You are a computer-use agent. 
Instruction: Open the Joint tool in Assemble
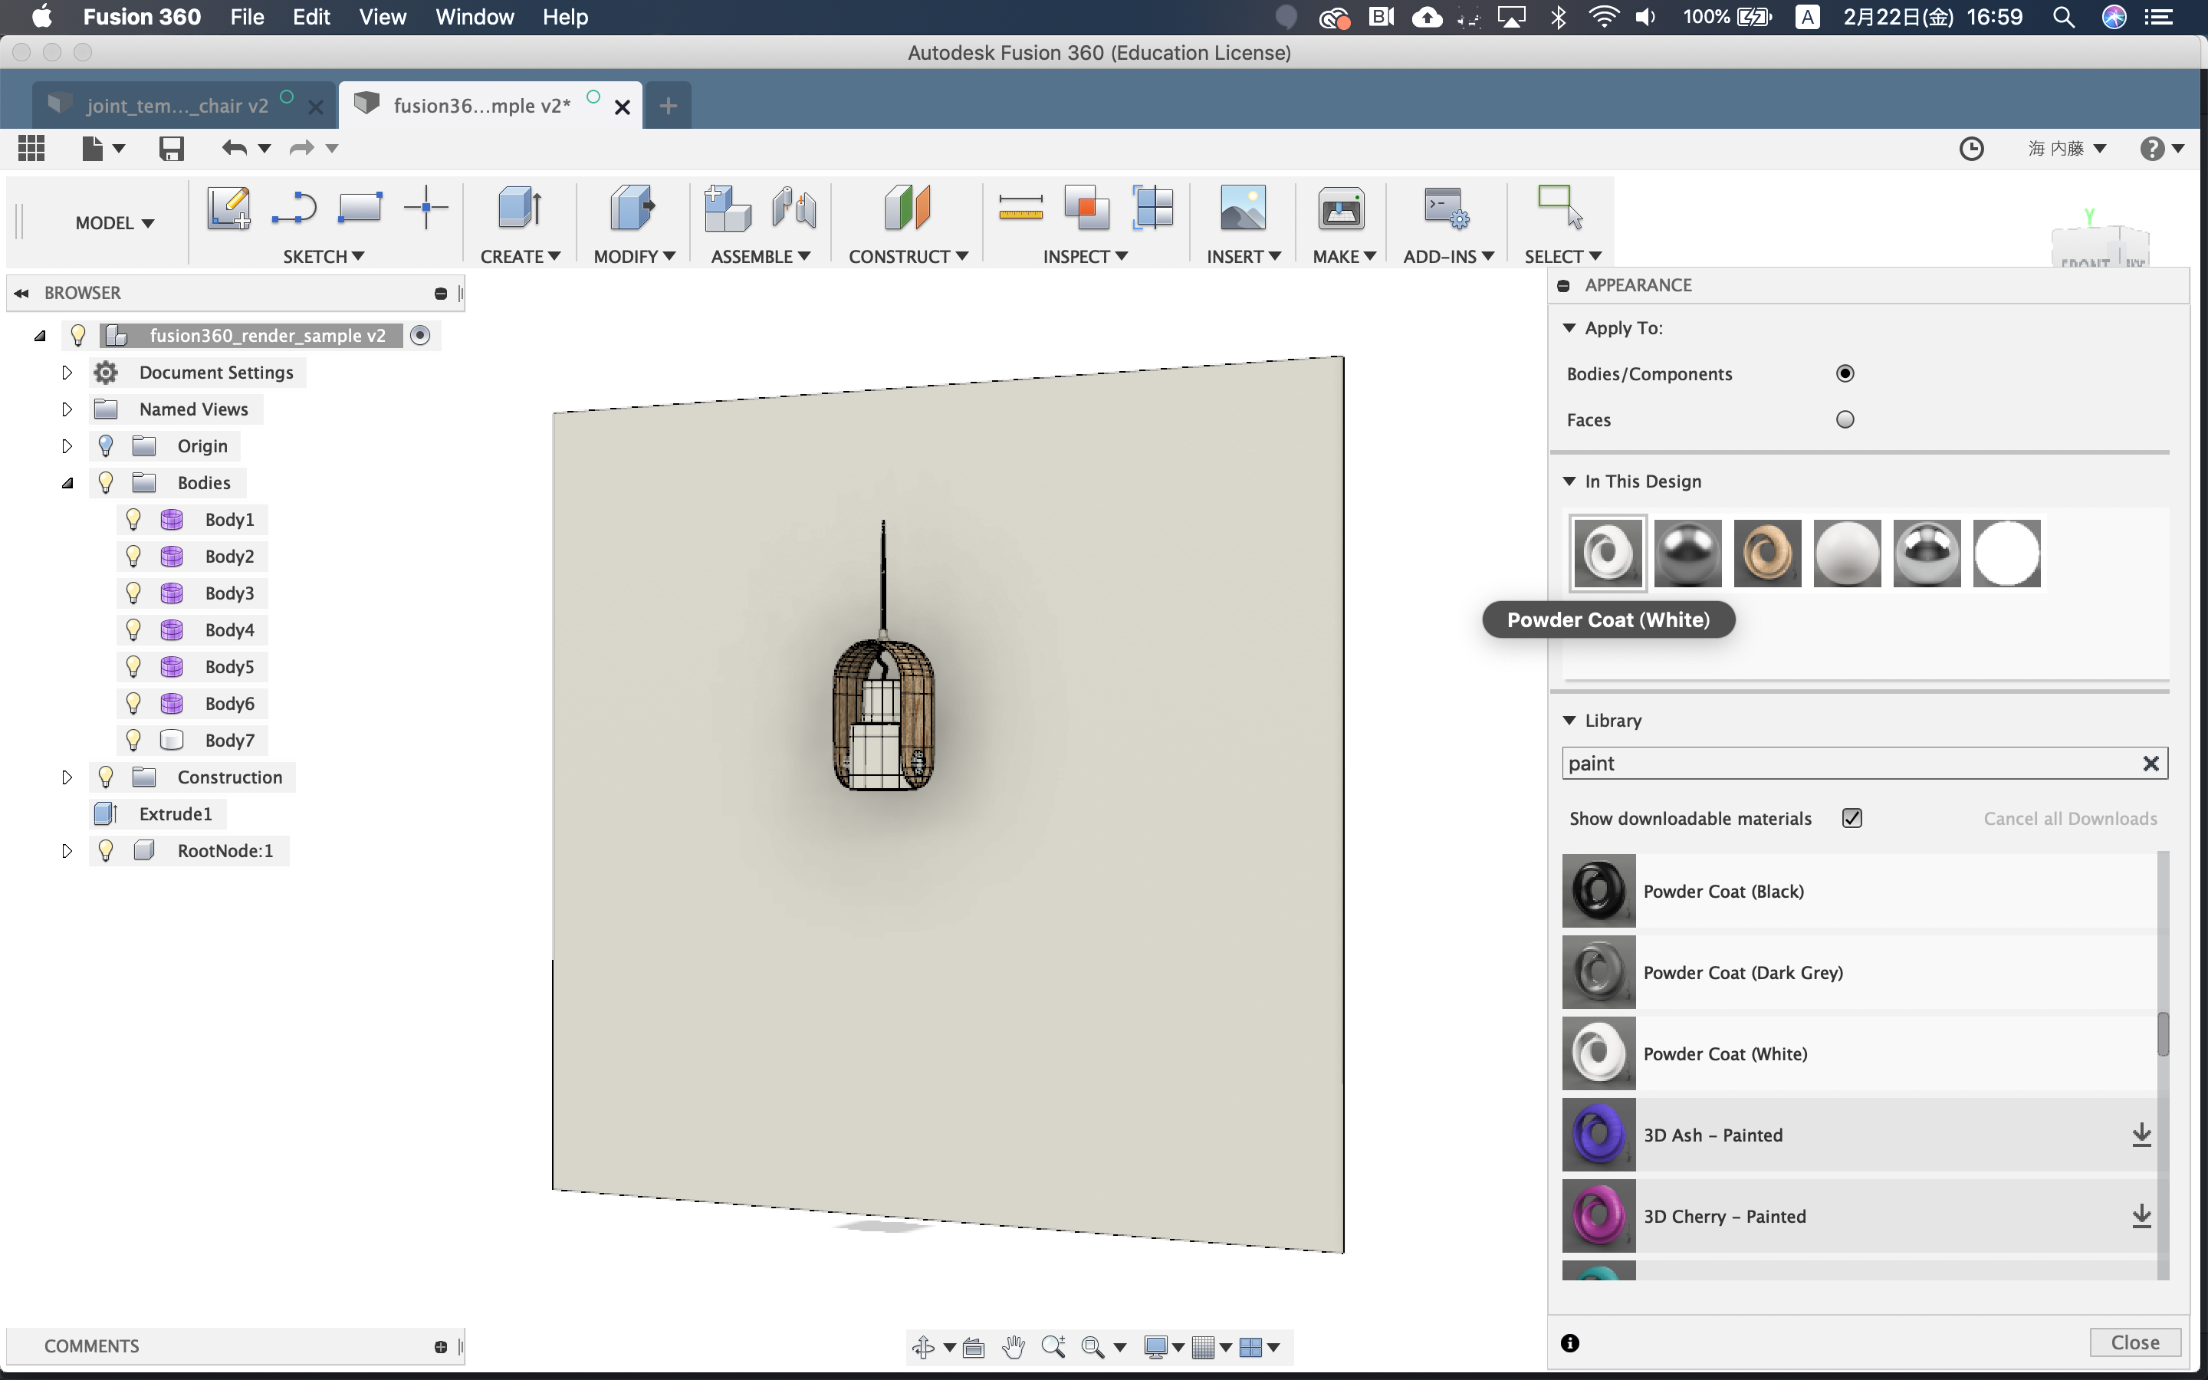tap(793, 208)
